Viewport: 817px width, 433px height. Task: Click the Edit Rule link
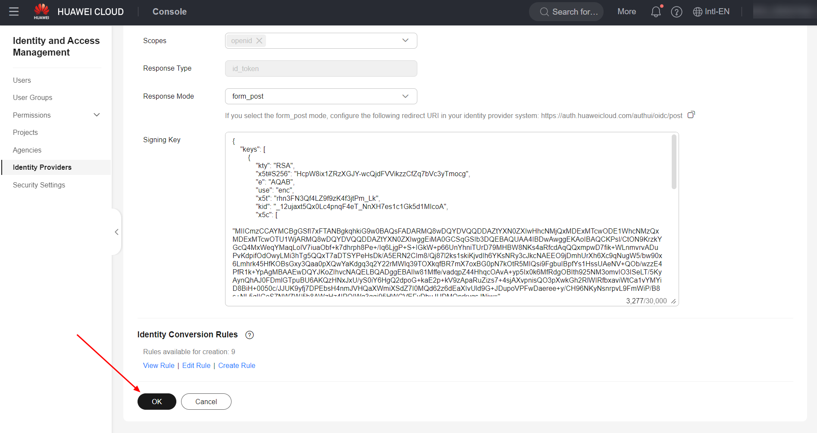coord(196,365)
